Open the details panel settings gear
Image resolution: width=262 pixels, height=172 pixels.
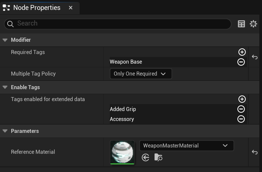(x=253, y=24)
